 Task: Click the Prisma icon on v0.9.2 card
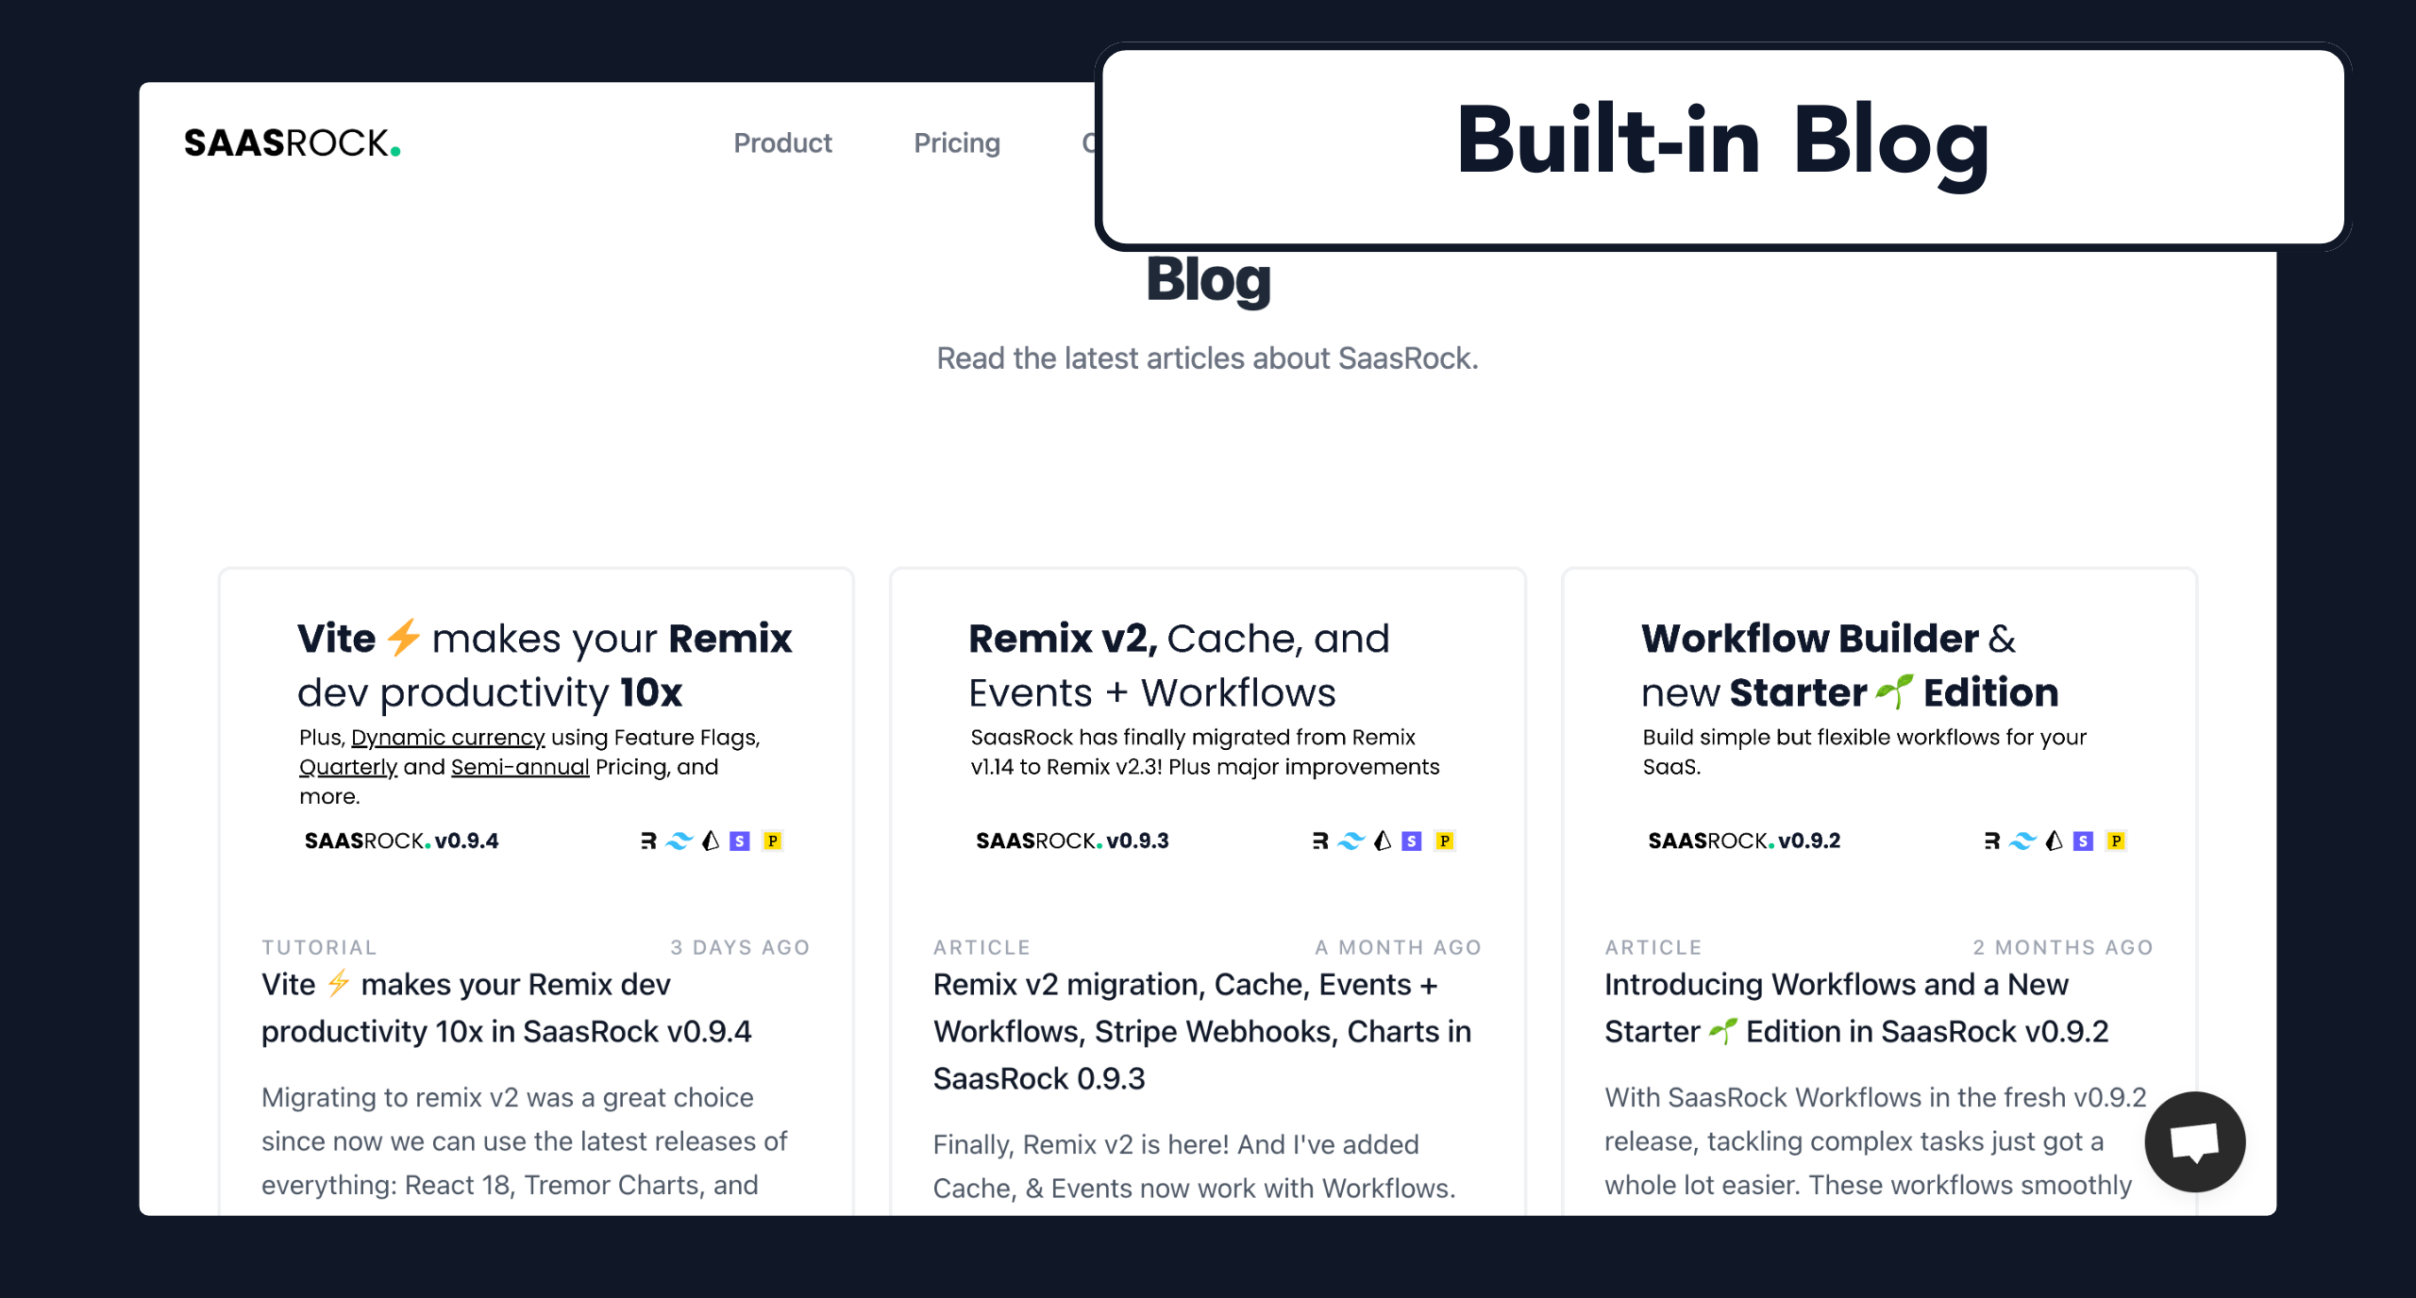[x=2055, y=842]
